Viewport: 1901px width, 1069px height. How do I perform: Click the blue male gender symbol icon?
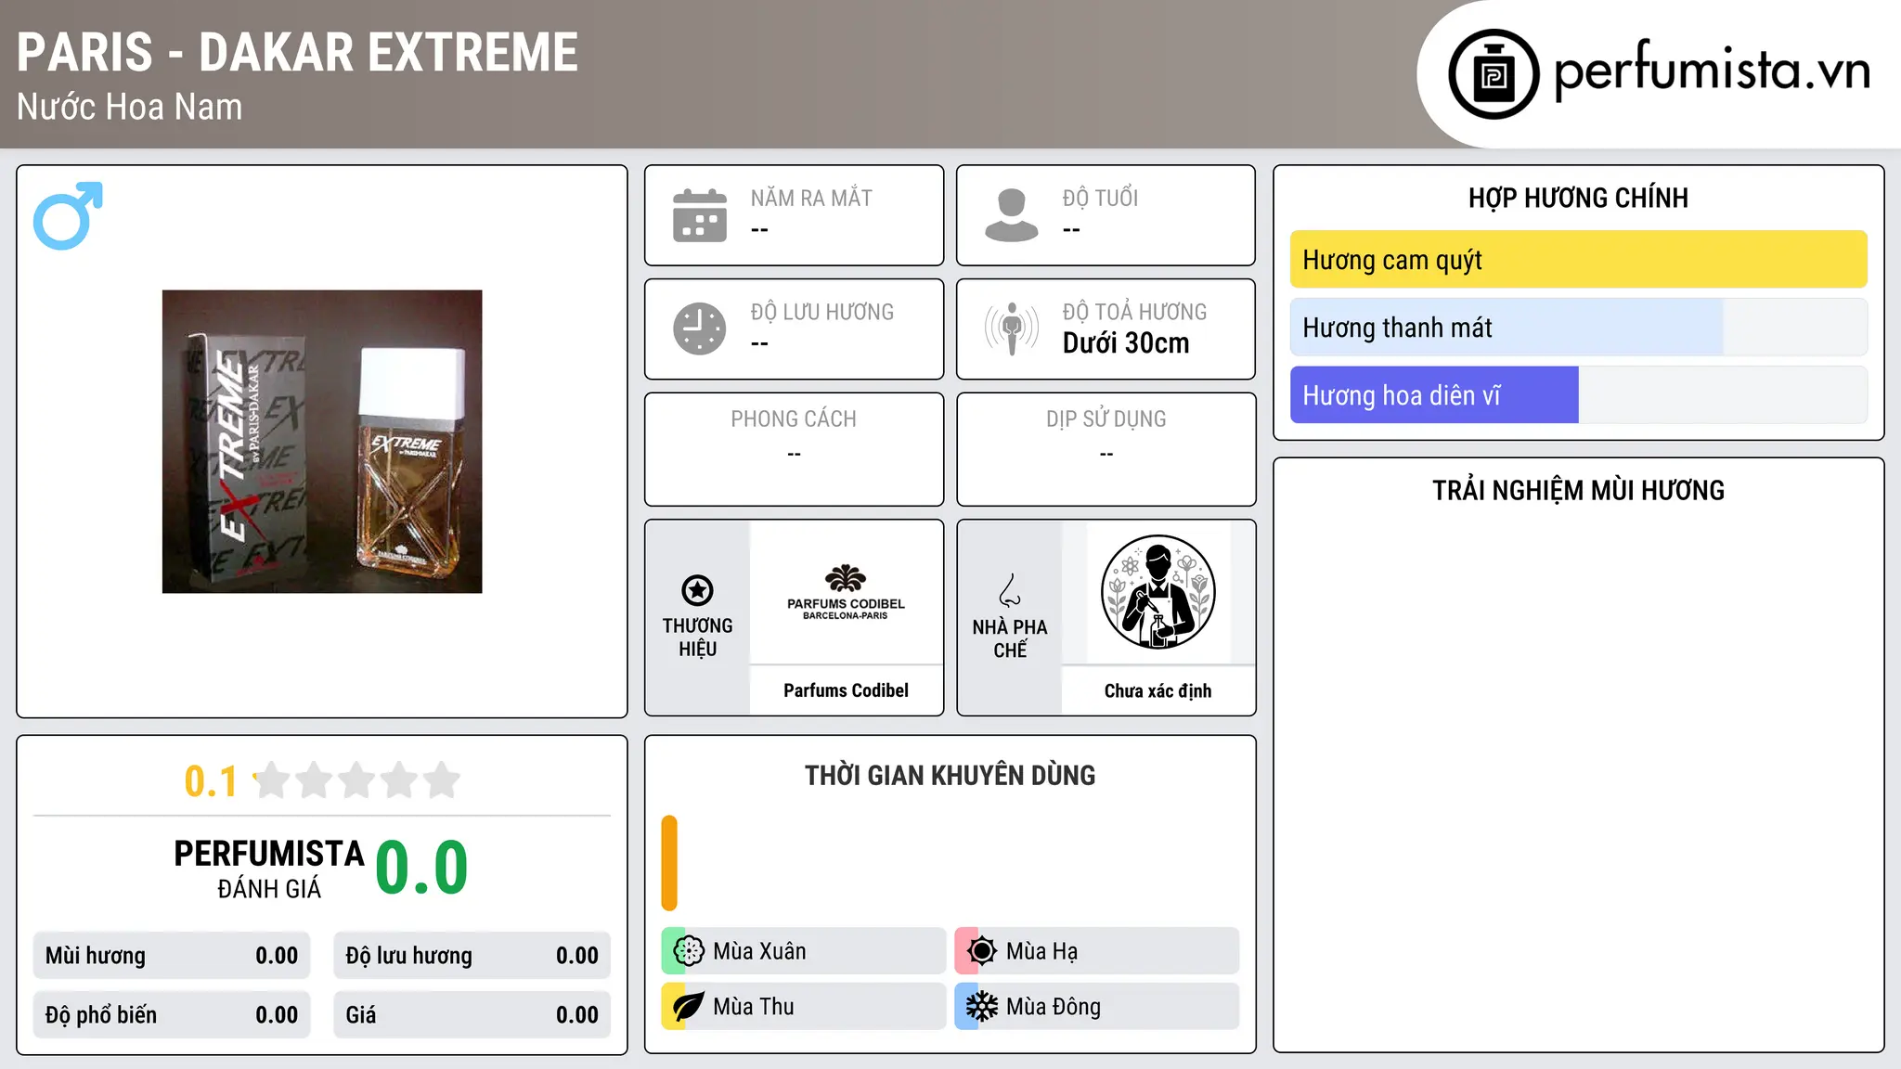(x=68, y=215)
